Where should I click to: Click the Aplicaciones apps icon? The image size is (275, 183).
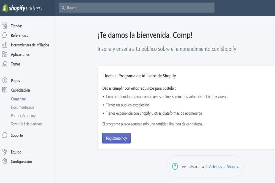(5, 54)
